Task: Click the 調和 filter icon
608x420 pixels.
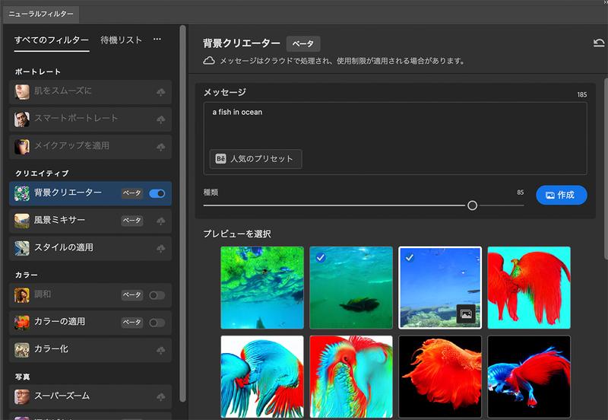Action: [x=22, y=295]
